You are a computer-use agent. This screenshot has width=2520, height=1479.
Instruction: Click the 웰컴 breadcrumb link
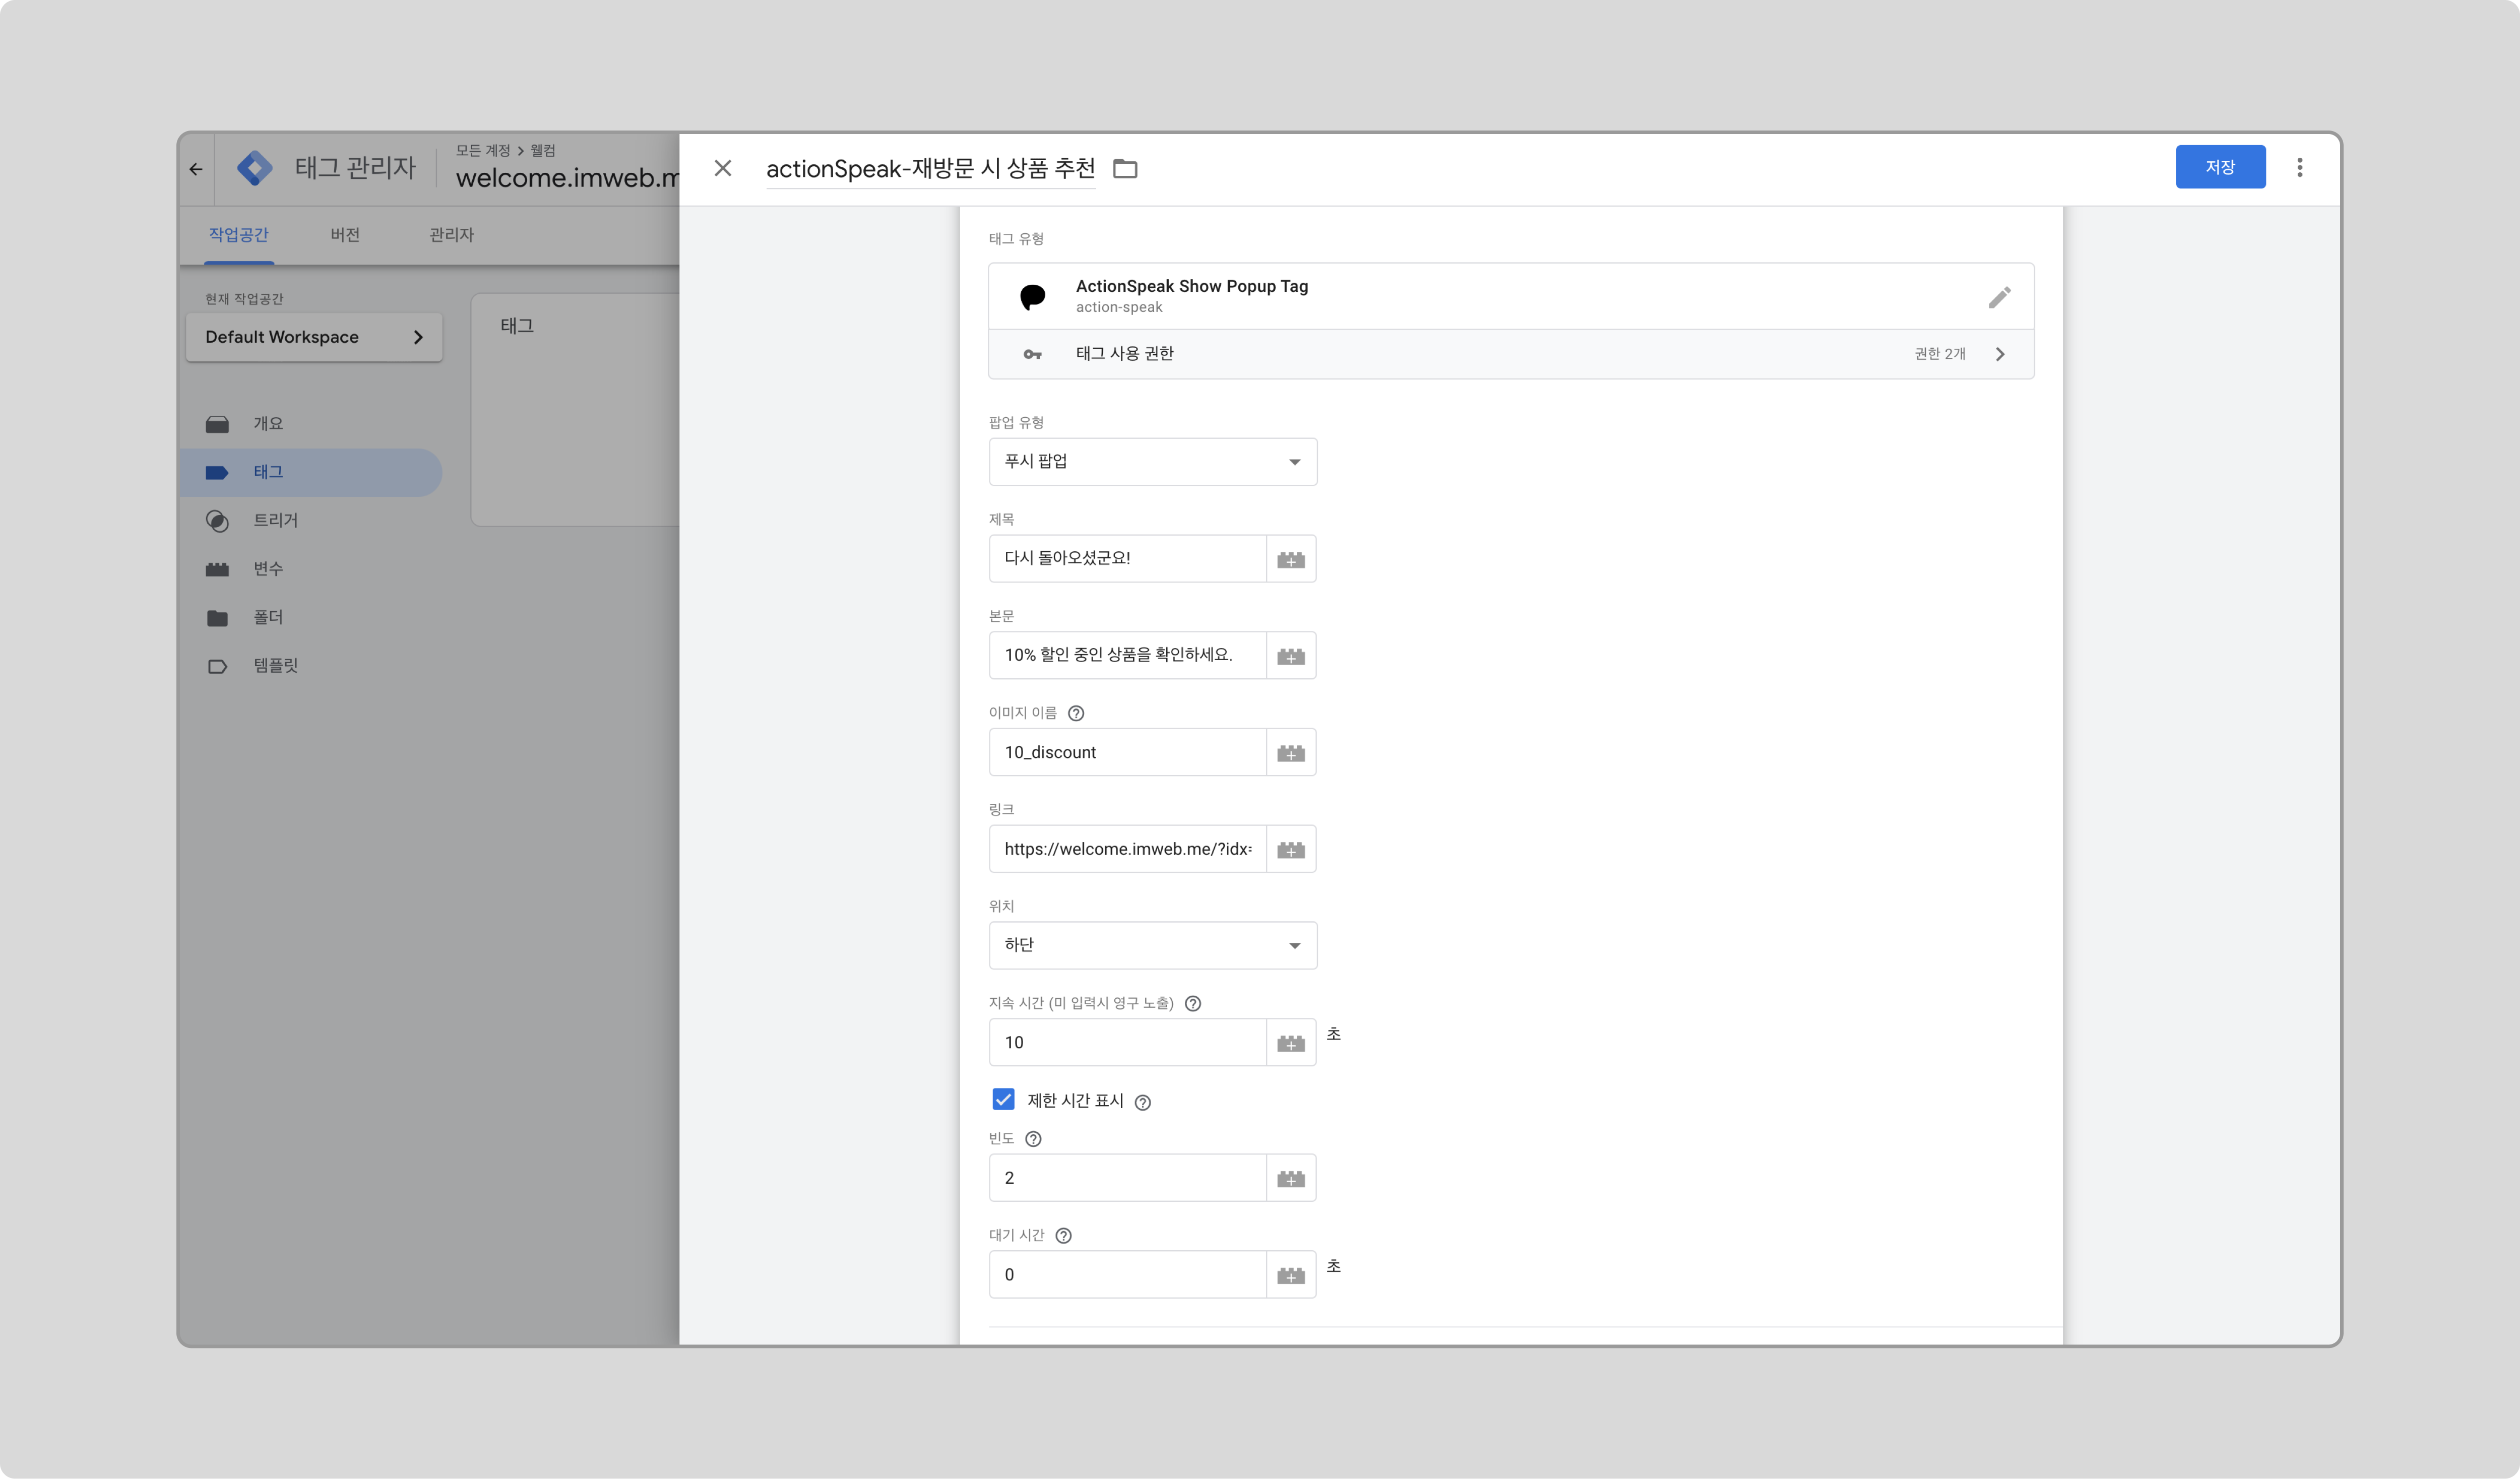[543, 150]
